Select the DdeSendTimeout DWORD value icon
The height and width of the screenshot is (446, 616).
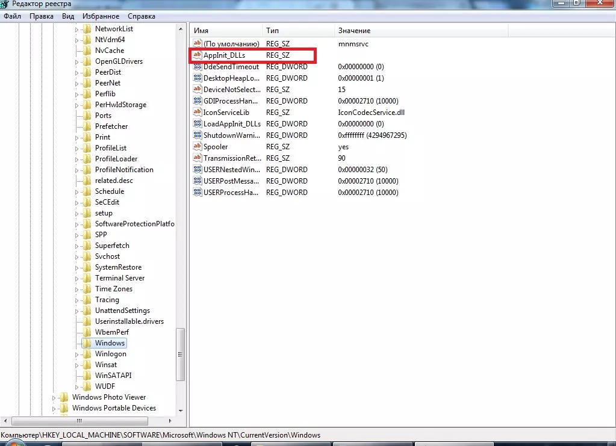pos(197,67)
